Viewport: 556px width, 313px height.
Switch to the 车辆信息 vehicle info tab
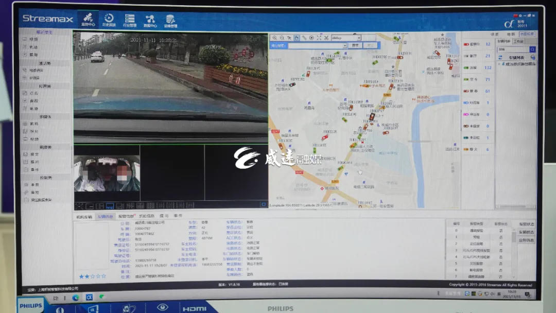105,217
